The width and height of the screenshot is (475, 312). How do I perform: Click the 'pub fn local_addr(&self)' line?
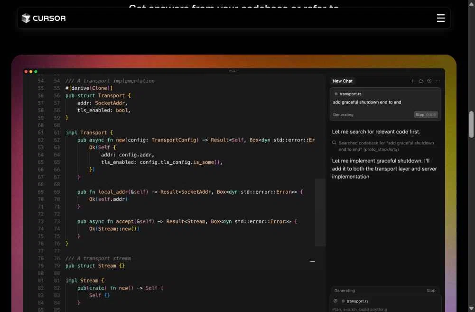190,192
